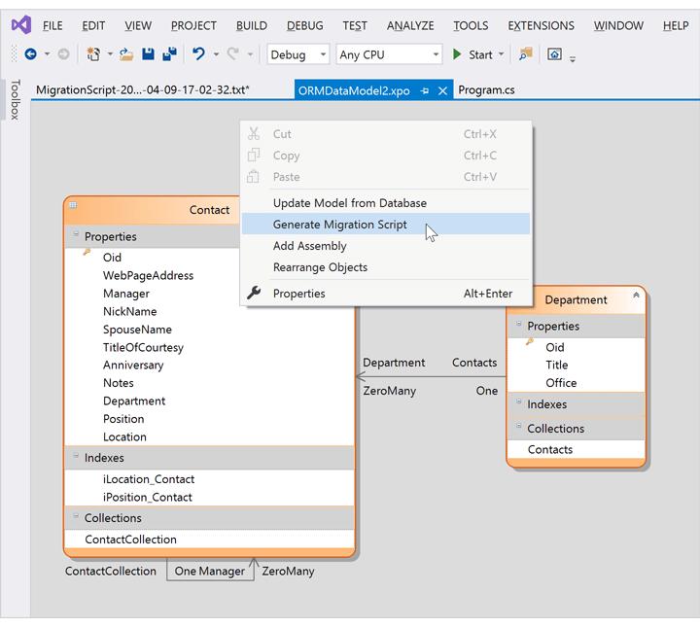Close the ORMDataModel2.xpo tab
This screenshot has height=627, width=700.
tap(442, 91)
